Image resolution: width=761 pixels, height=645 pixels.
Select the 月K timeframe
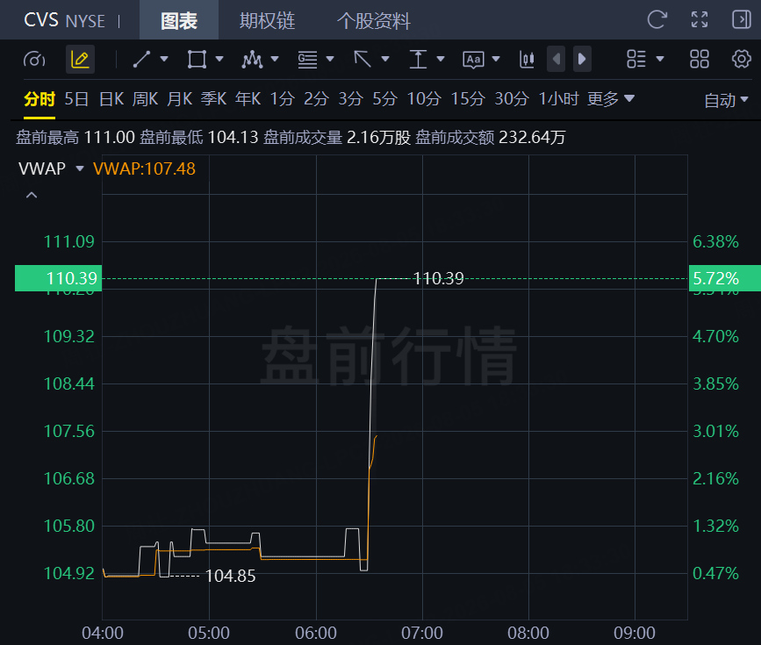pos(180,99)
